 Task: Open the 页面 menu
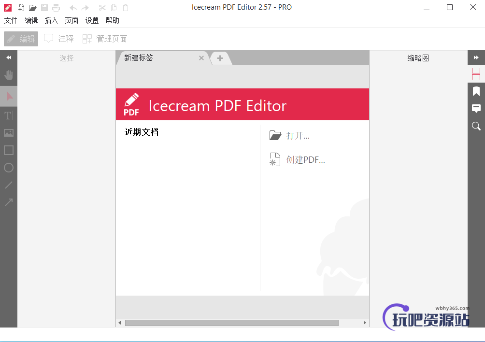71,20
